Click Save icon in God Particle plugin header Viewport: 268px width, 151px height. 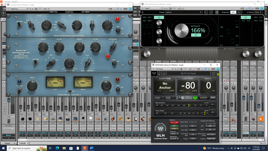pos(170,8)
